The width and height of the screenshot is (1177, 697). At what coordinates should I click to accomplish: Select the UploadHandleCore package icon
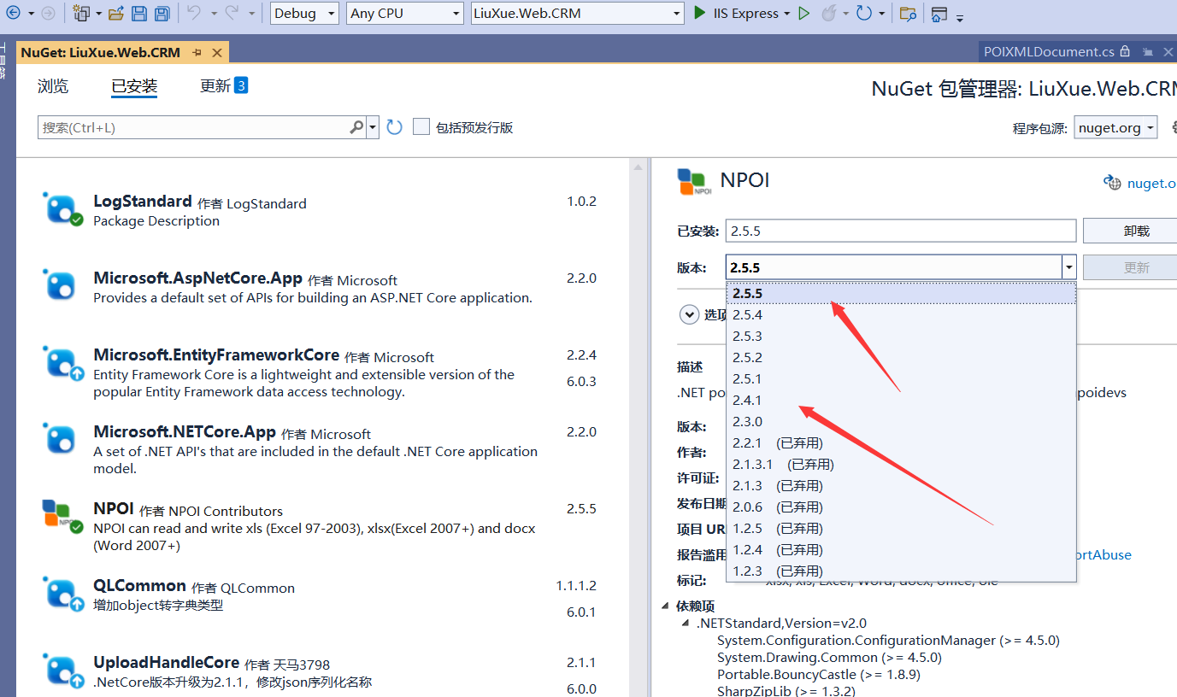pos(62,671)
